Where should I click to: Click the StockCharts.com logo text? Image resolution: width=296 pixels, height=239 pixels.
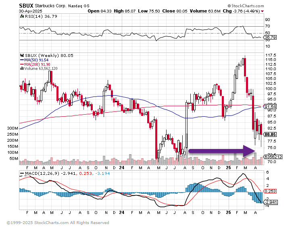(246, 6)
